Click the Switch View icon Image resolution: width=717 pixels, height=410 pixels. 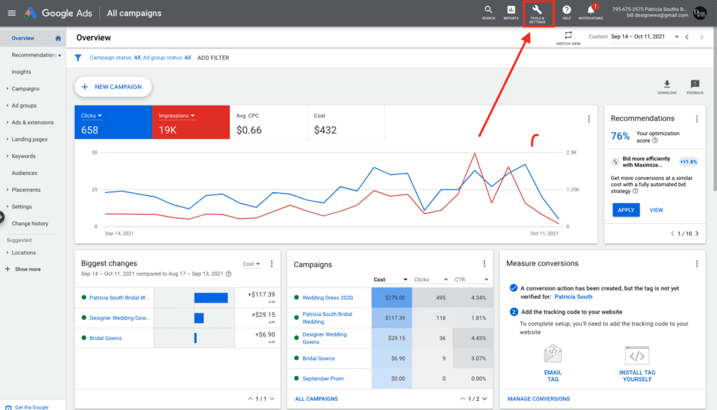pos(568,38)
